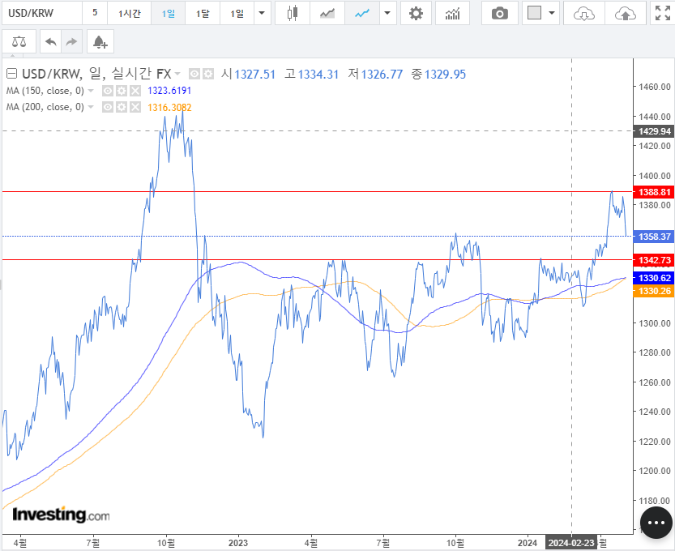
Task: Open the USD/KRW legend title dropdown arrow
Action: [177, 74]
